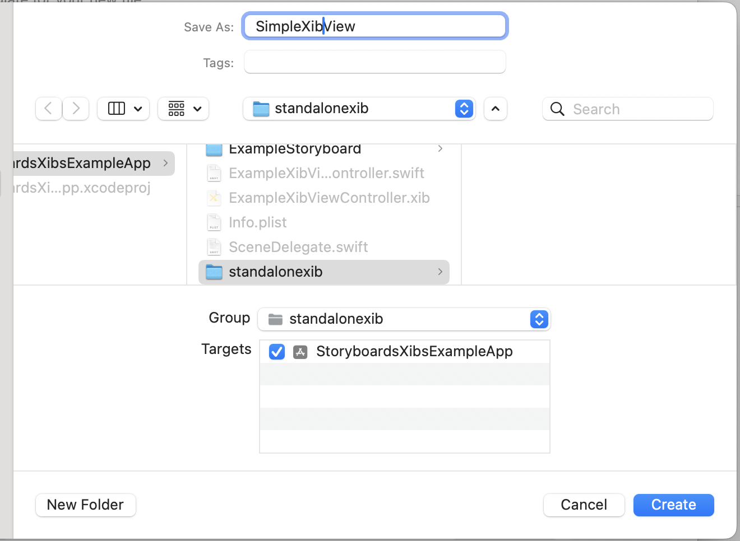Uncheck the StoryboardsXibsExampleApp target checkbox
Image resolution: width=740 pixels, height=541 pixels.
click(x=277, y=352)
